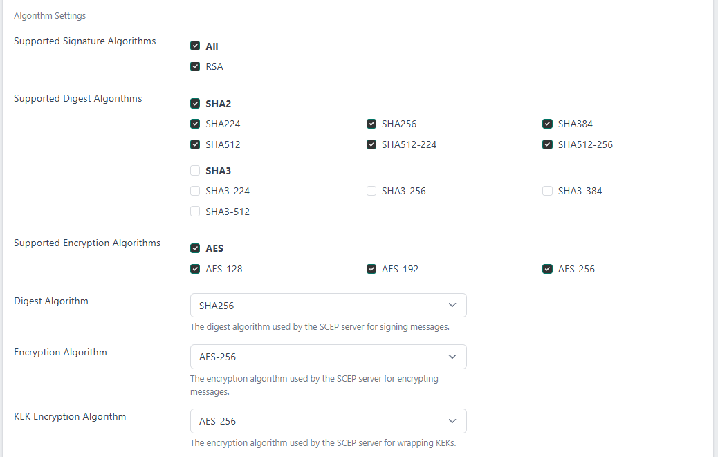
Task: Toggle the SHA512-224 checkbox
Action: 371,145
